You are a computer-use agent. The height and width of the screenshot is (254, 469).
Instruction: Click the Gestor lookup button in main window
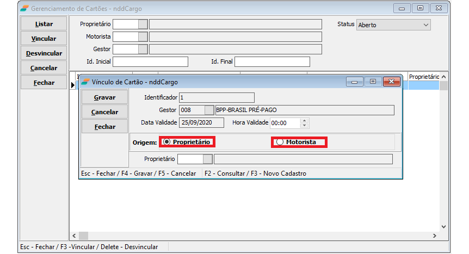click(143, 49)
